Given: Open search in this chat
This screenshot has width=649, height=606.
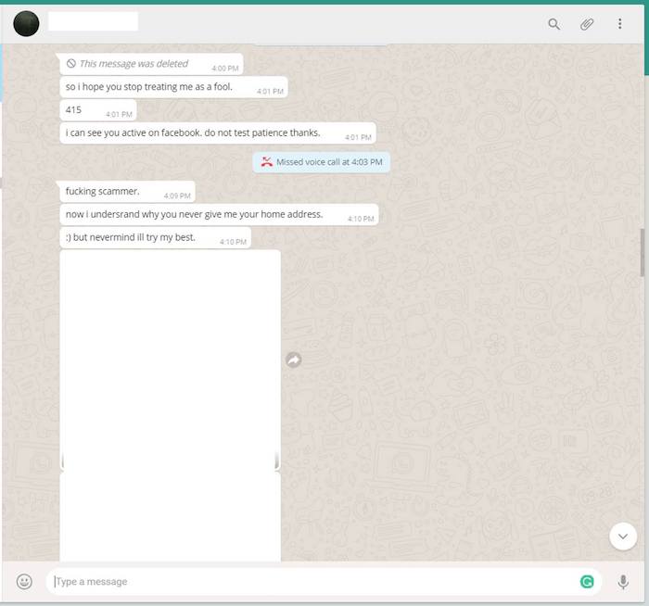Looking at the screenshot, I should (554, 24).
